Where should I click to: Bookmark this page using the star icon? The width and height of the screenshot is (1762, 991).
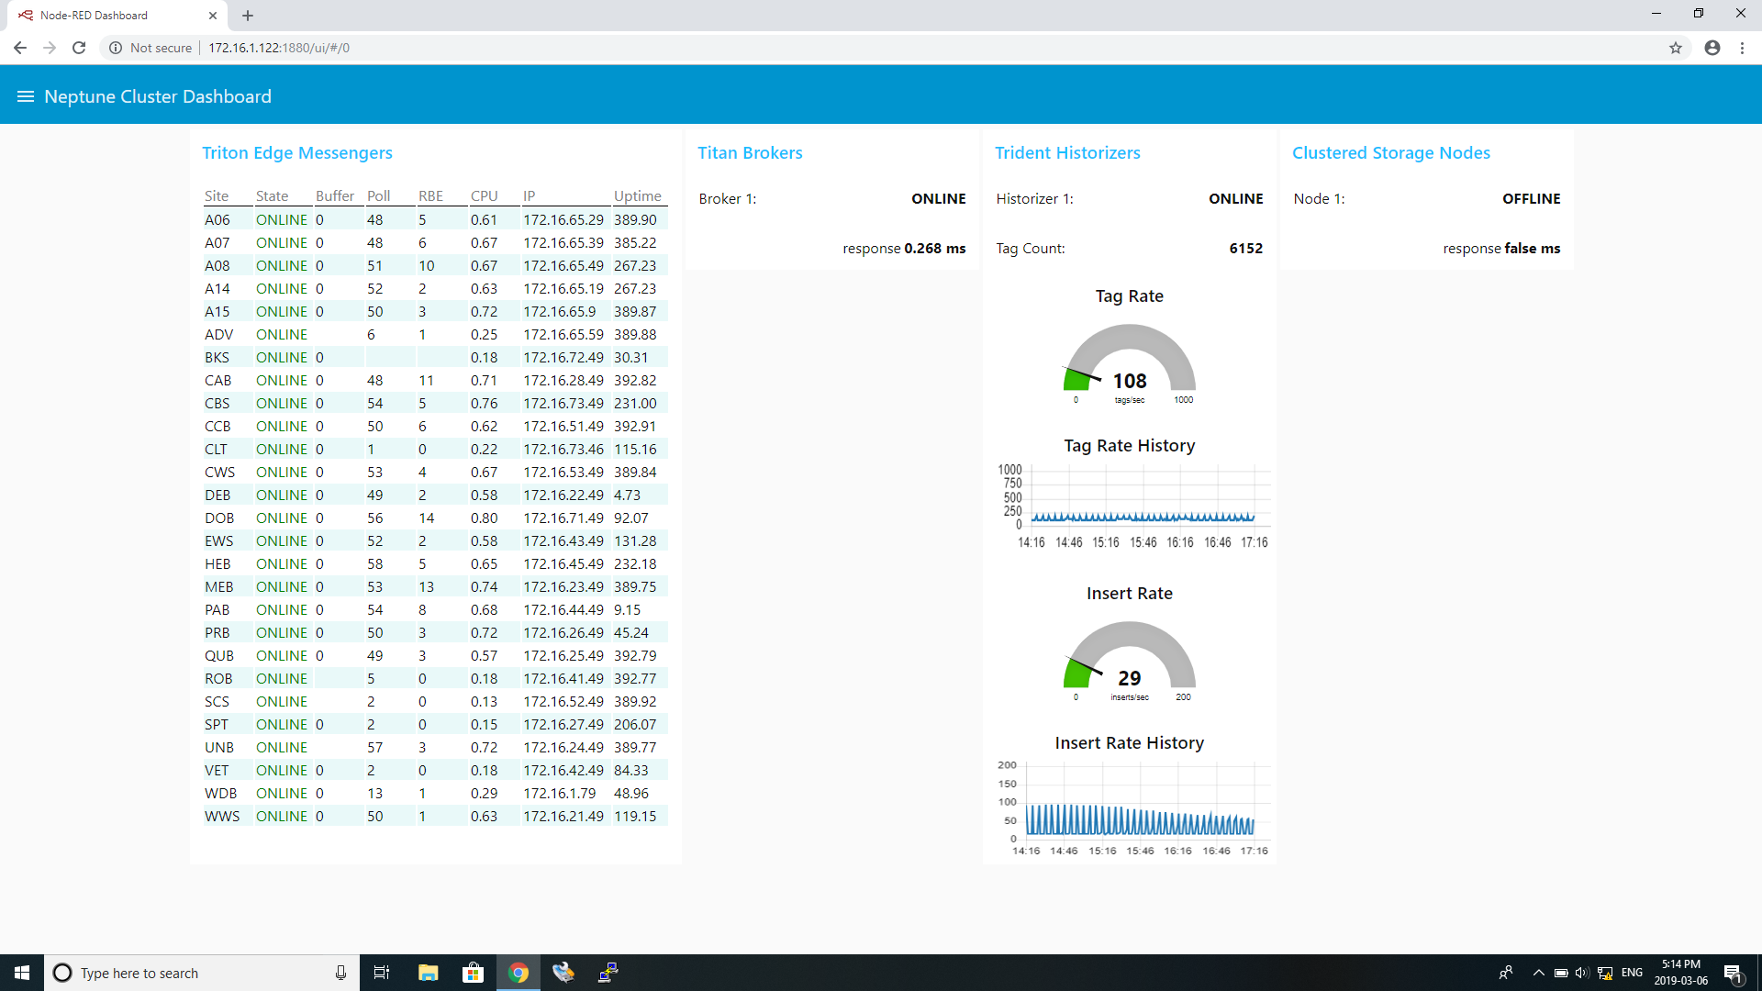click(1677, 48)
